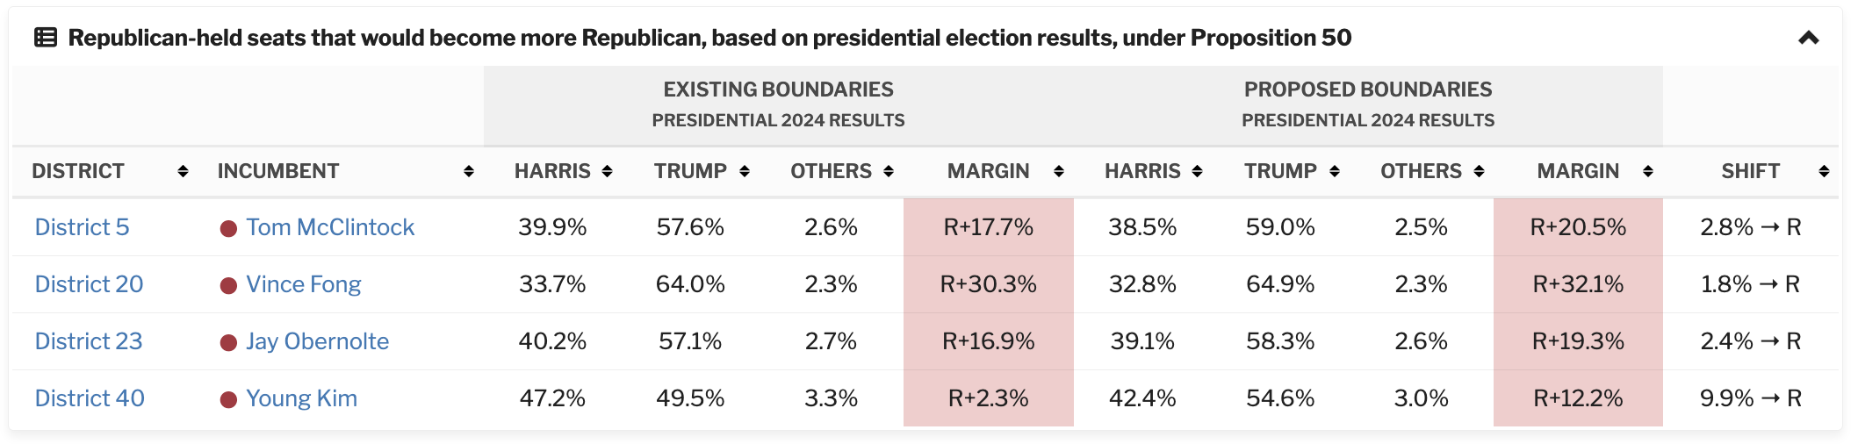Sort existing-boundaries Harris column

click(607, 171)
